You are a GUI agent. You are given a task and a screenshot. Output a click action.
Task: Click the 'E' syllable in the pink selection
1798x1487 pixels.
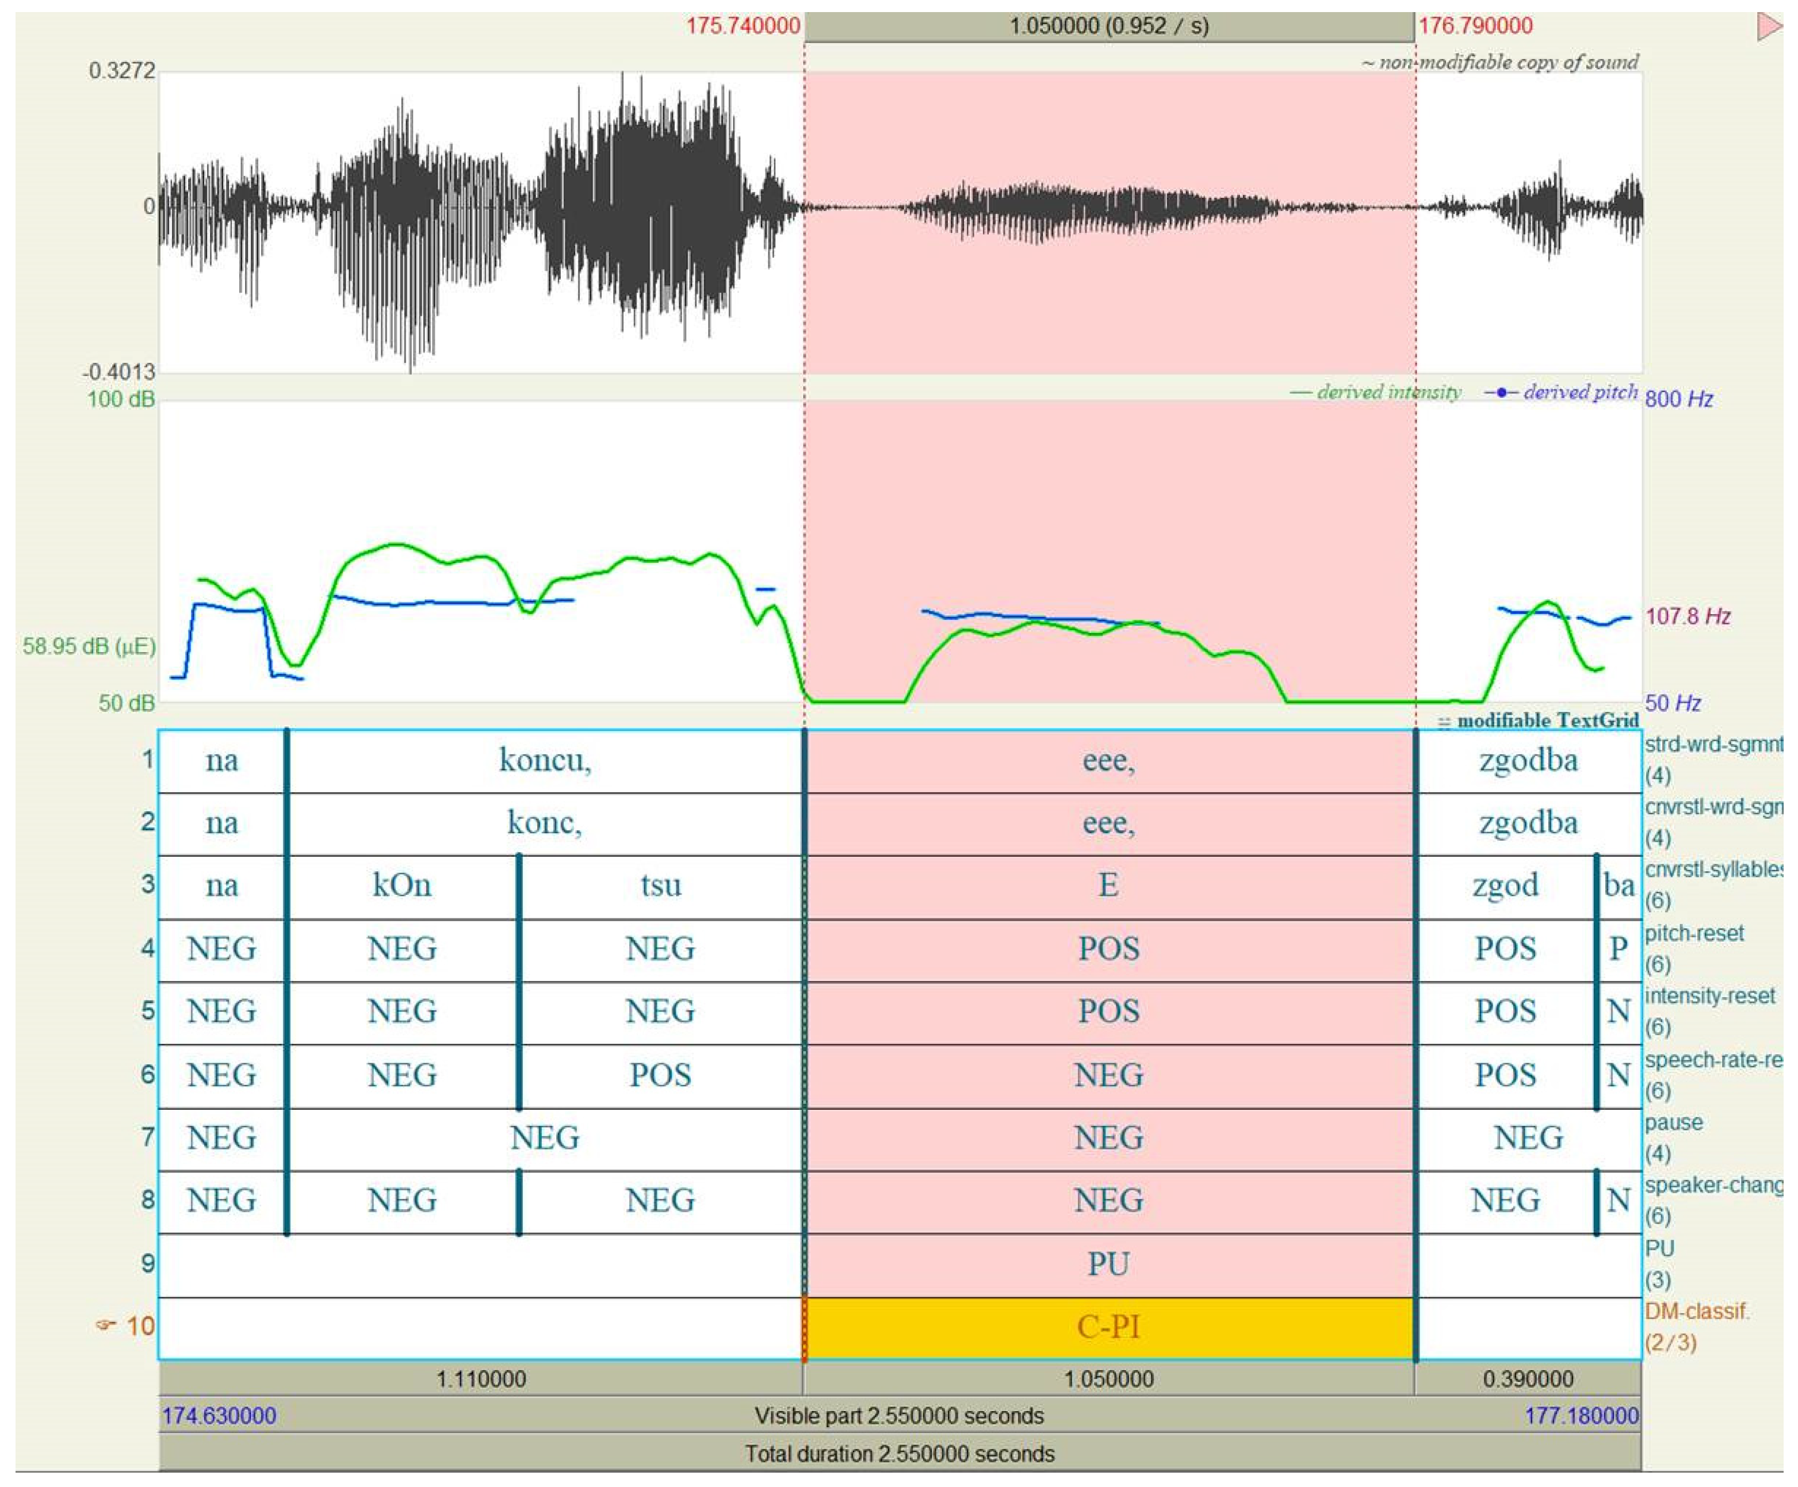pos(1108,885)
